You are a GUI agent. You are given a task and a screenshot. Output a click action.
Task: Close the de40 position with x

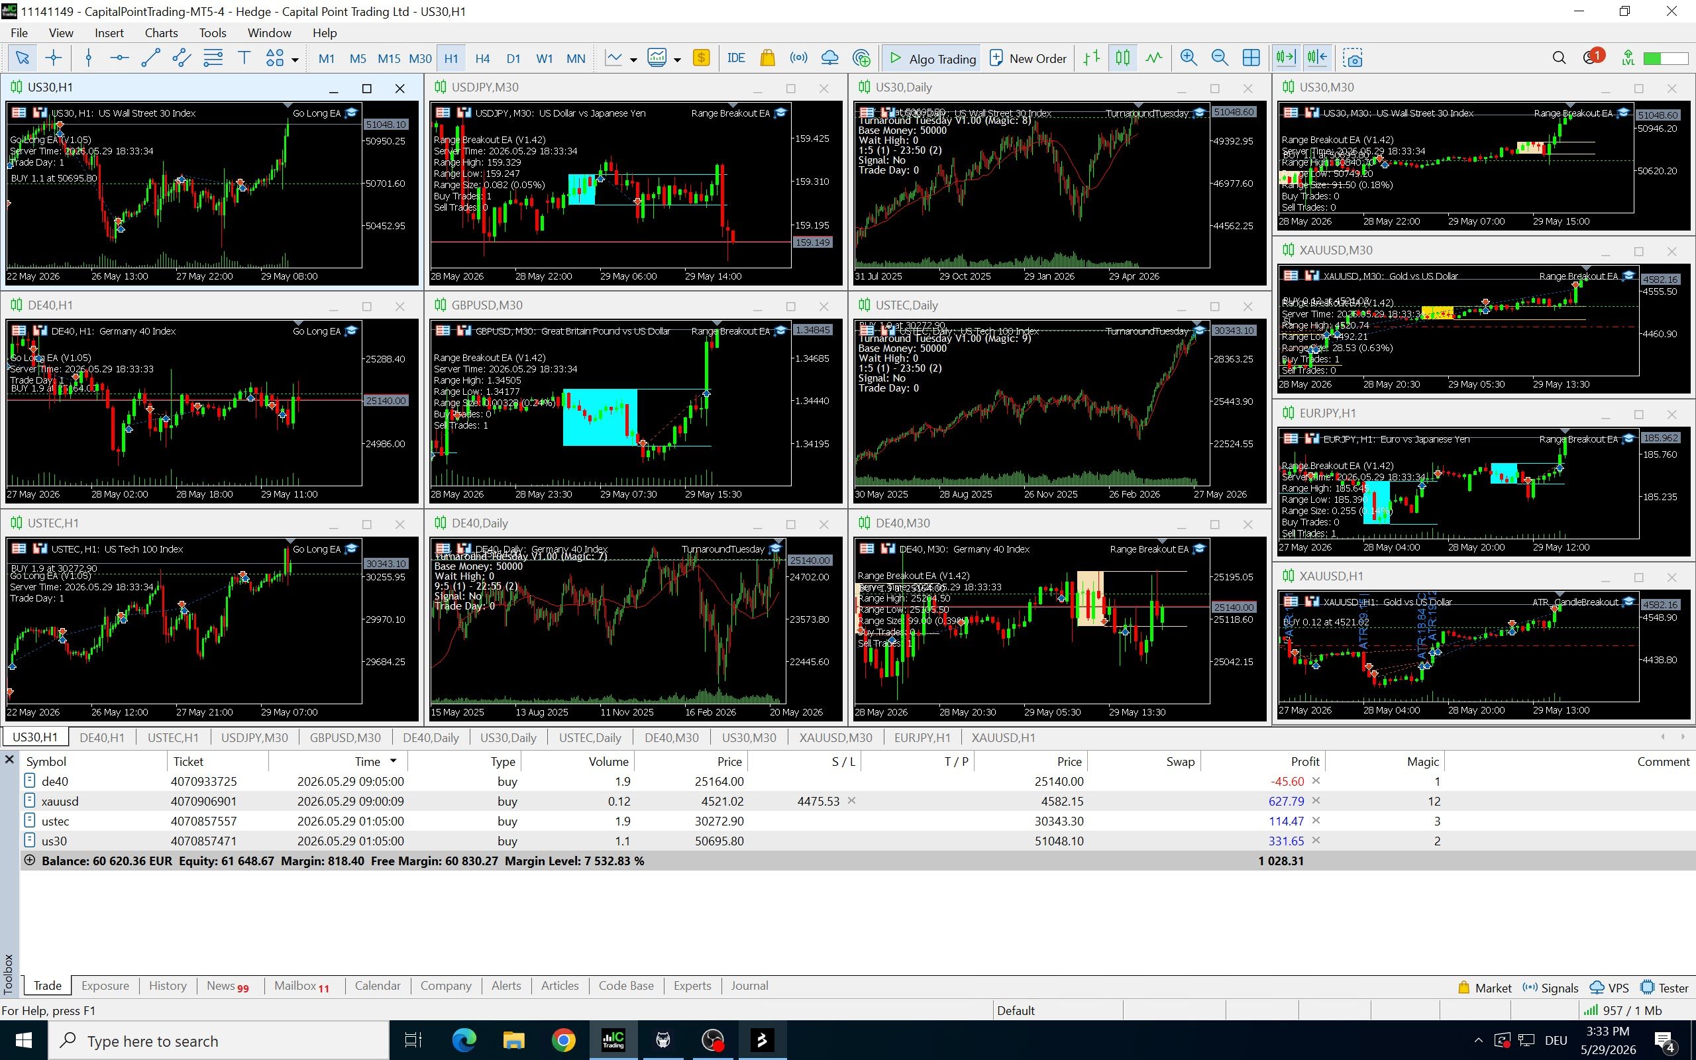click(x=1316, y=780)
